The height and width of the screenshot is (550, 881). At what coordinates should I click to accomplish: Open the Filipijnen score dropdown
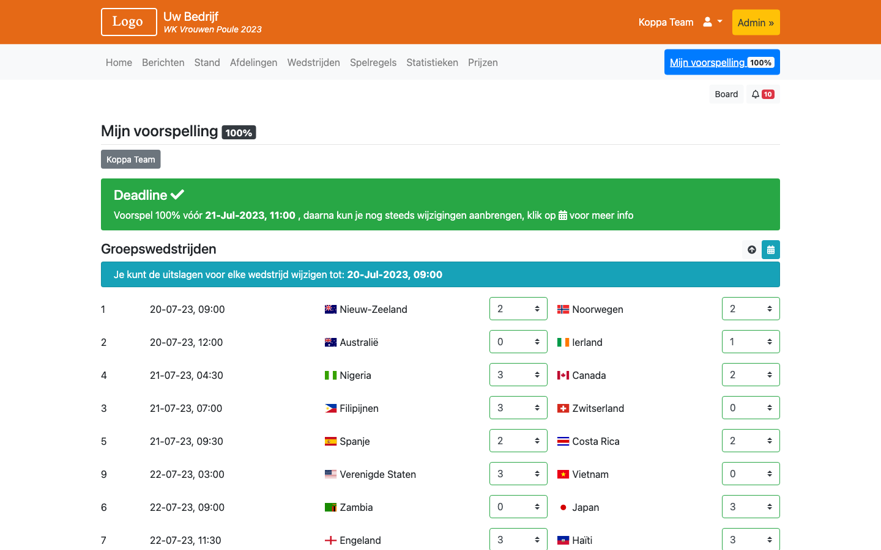click(518, 408)
